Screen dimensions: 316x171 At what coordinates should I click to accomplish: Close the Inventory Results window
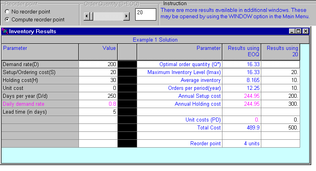click(305, 31)
